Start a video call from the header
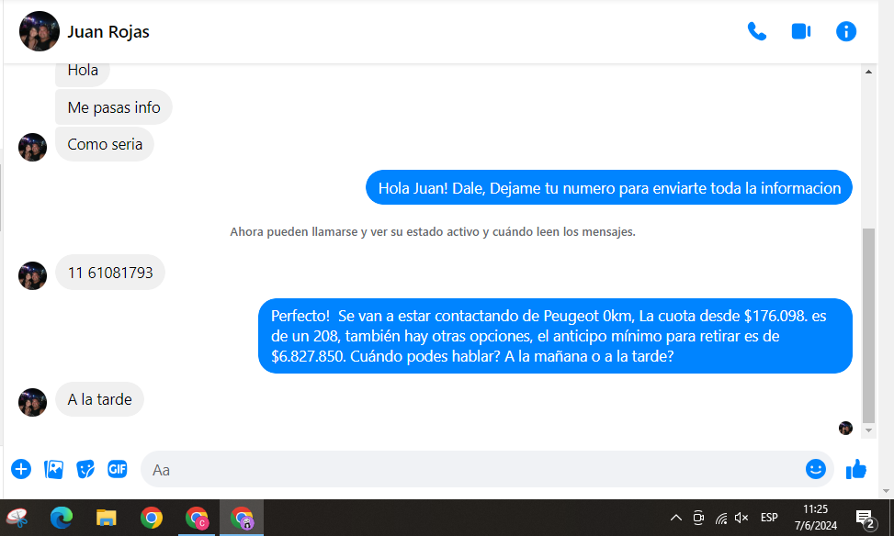Viewport: 894px width, 536px height. click(x=800, y=31)
